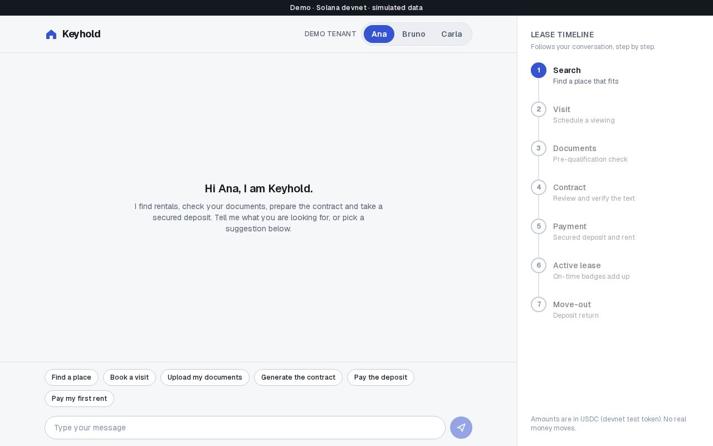Viewport: 713px width, 446px height.
Task: Click the Solana devnet demo banner text
Action: [x=356, y=8]
